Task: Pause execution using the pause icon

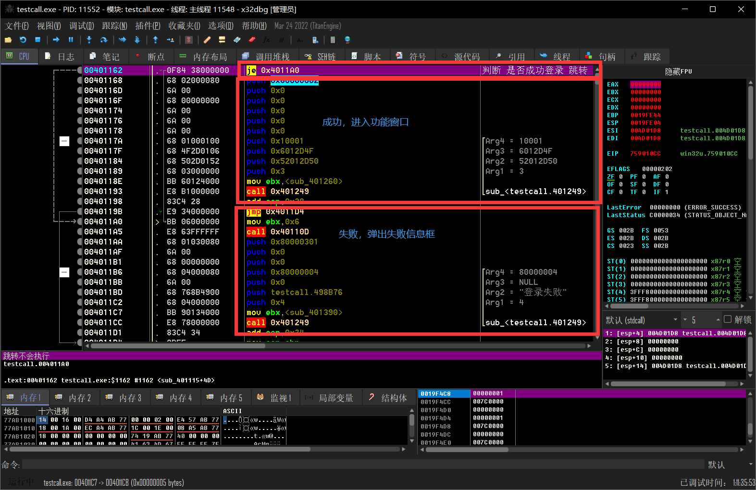Action: [71, 40]
